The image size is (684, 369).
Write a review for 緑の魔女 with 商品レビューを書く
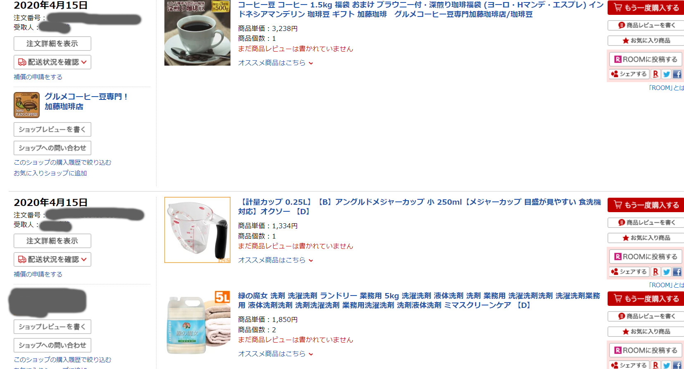(646, 316)
